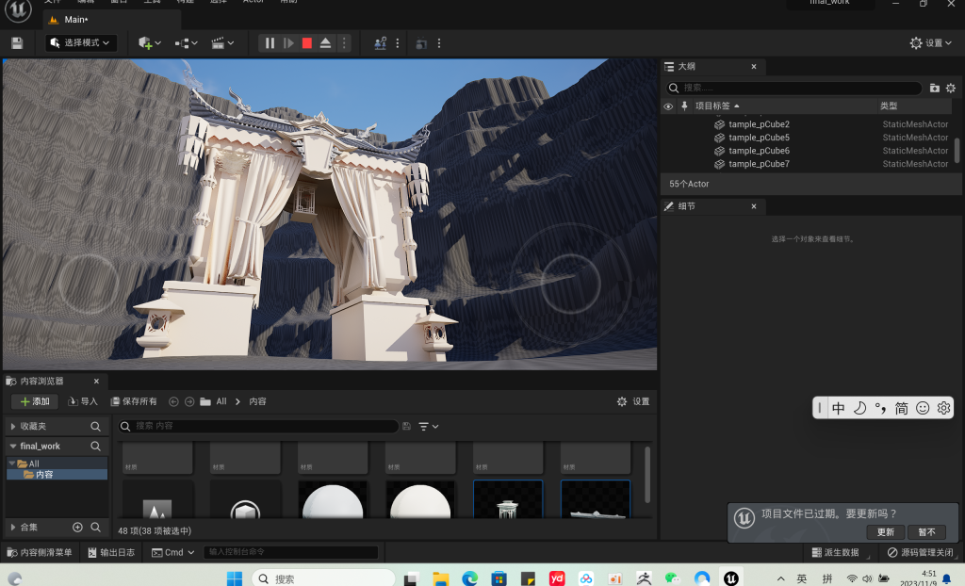Image resolution: width=965 pixels, height=586 pixels.
Task: Save the current level with the floppy disk icon
Action: click(x=17, y=43)
